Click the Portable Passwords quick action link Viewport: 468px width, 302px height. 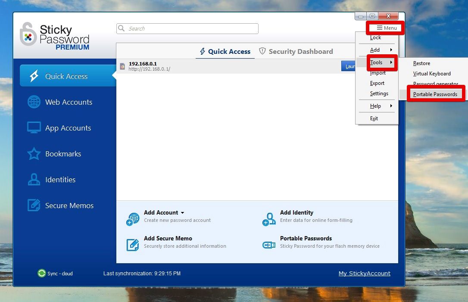[x=306, y=238]
